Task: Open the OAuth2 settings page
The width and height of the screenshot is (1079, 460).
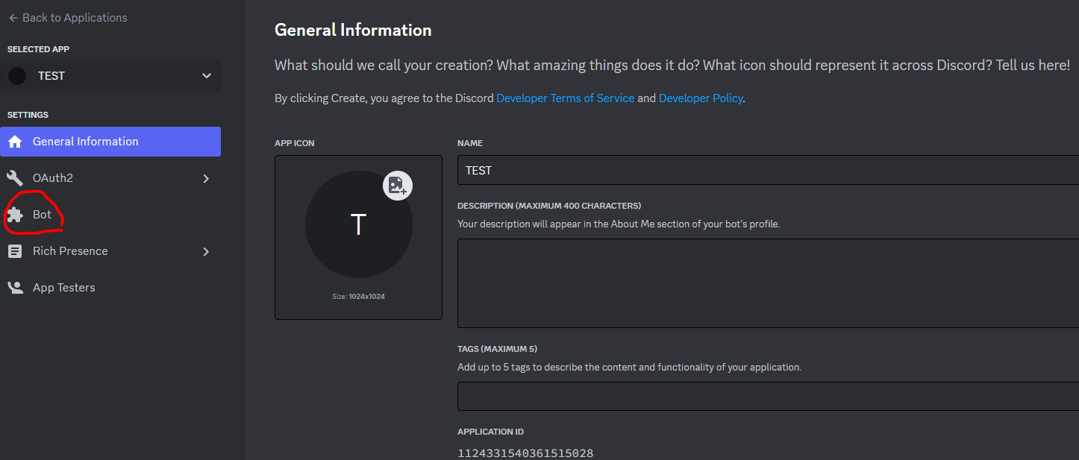Action: click(110, 178)
